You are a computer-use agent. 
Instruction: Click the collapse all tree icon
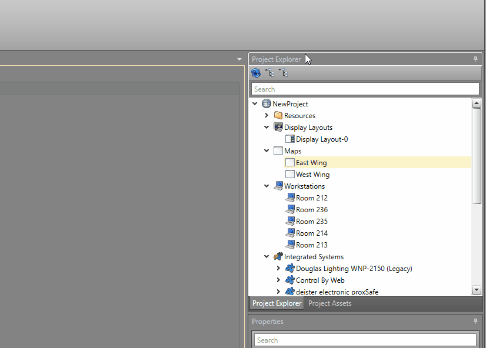269,73
